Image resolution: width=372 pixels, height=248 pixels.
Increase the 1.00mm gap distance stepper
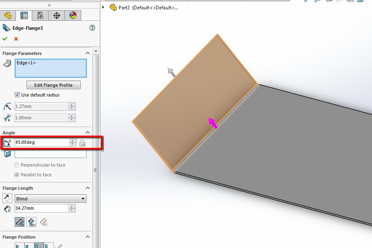click(72, 116)
